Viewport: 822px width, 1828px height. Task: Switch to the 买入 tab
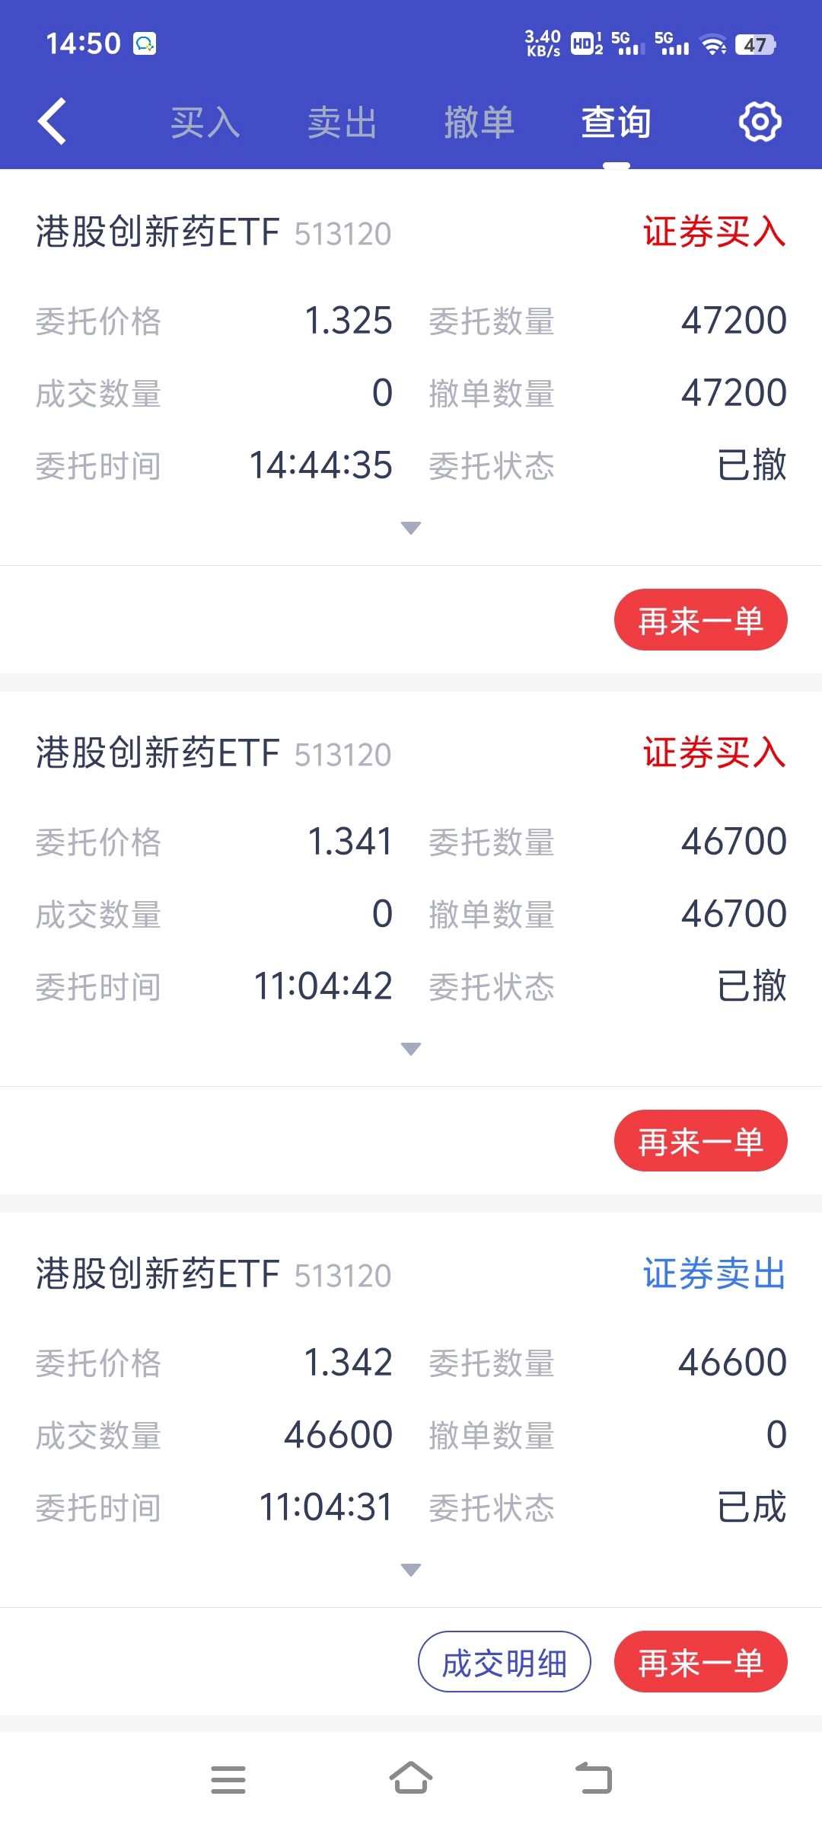click(205, 123)
